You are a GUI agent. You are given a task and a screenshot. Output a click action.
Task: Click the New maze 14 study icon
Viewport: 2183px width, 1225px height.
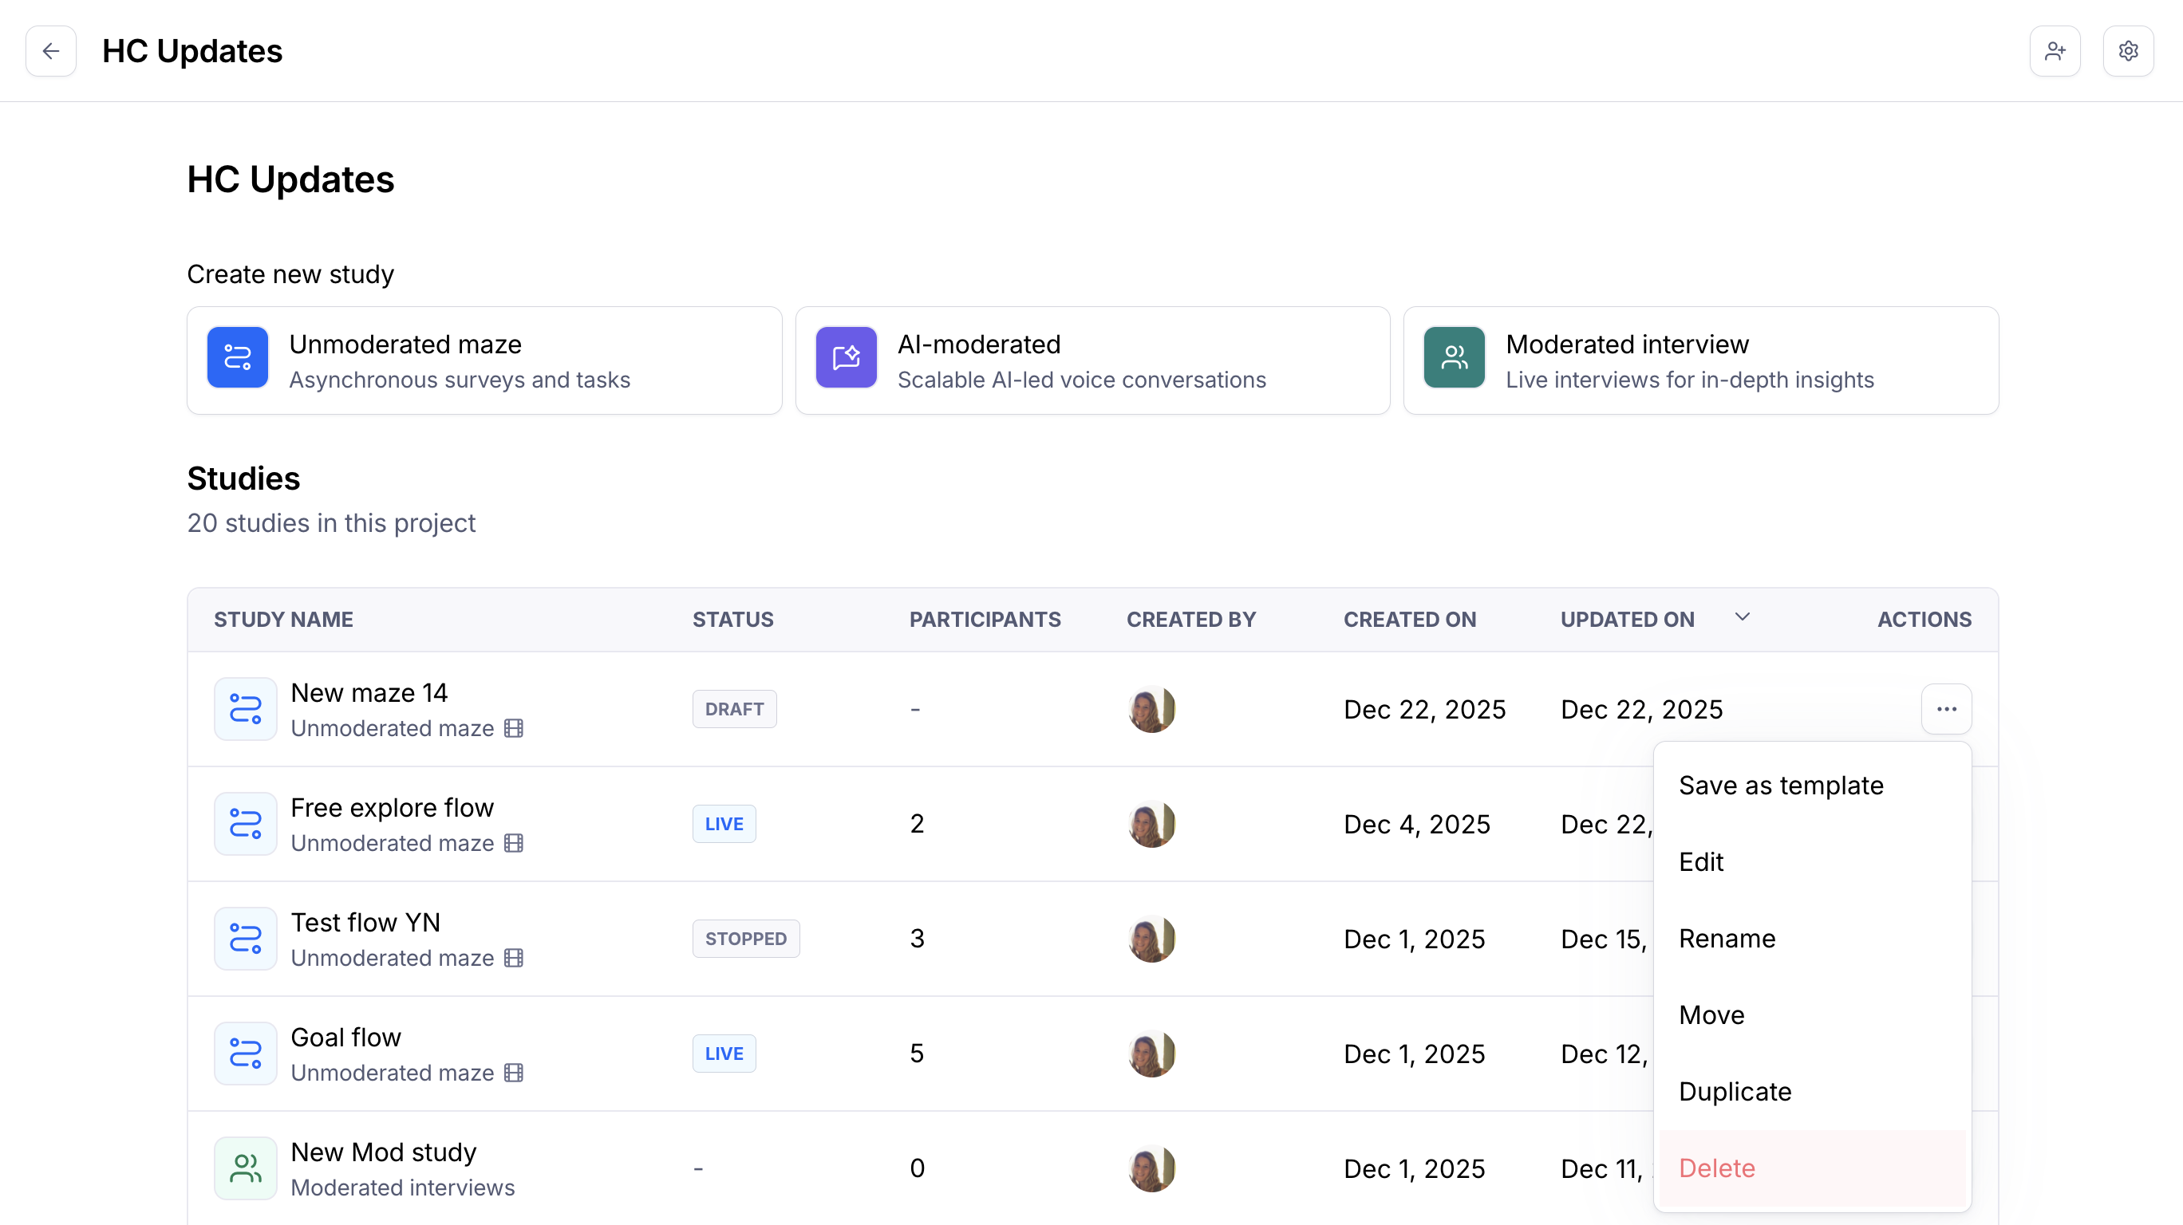coord(245,708)
